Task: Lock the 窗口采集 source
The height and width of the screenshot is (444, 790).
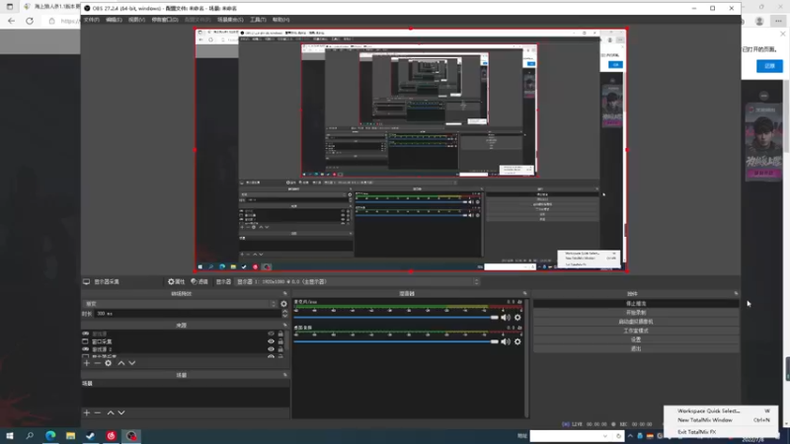Action: 280,341
